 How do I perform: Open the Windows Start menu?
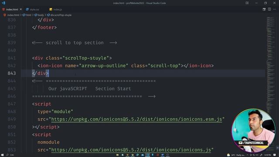coord(2,155)
